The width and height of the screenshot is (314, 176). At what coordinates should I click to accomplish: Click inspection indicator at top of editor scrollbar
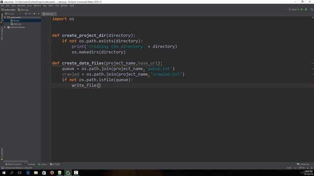[313, 18]
